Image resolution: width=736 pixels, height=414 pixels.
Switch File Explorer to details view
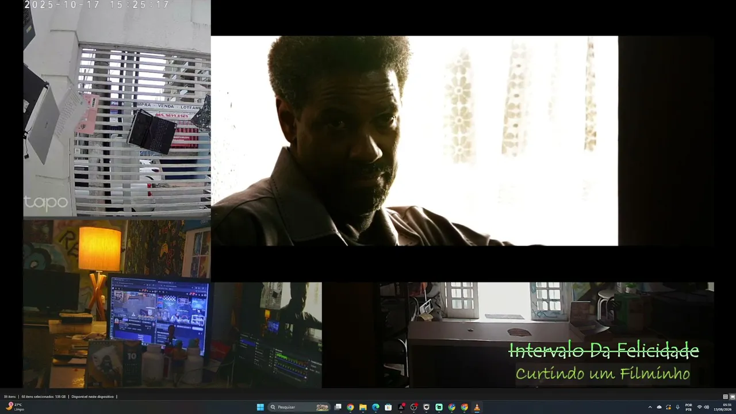click(x=725, y=397)
